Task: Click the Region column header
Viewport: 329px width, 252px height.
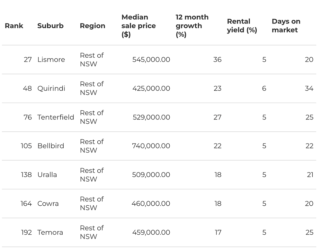Action: coord(93,26)
